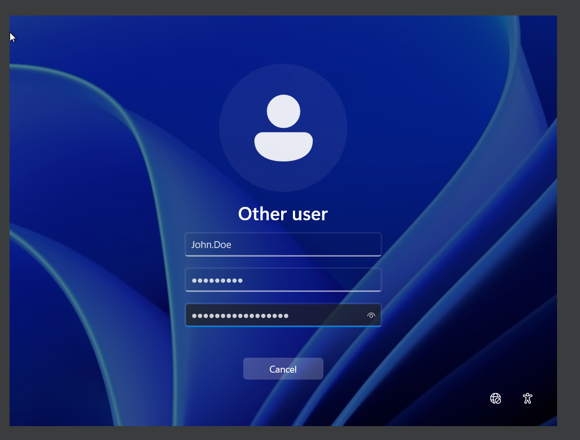Click the first password entry field
The width and height of the screenshot is (580, 440).
coord(283,280)
